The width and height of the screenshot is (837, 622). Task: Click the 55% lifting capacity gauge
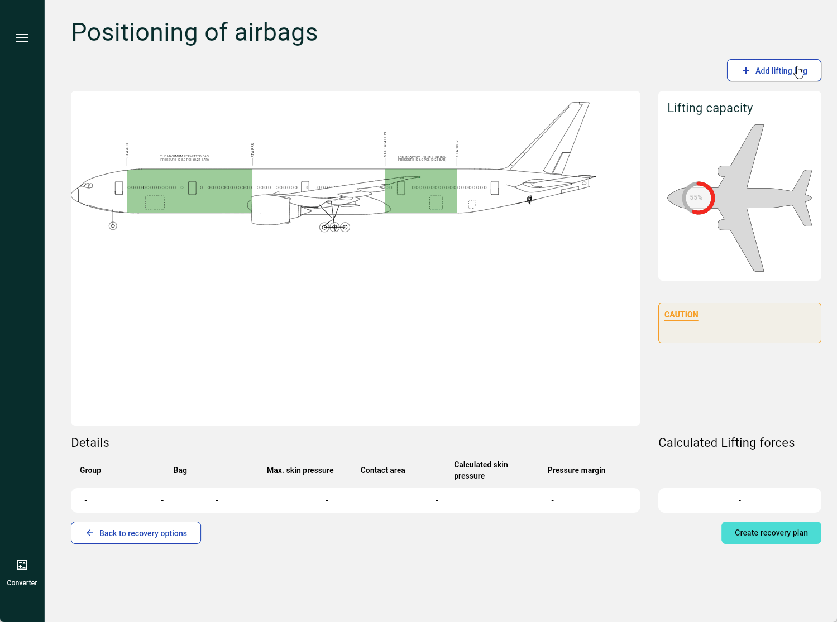point(698,197)
